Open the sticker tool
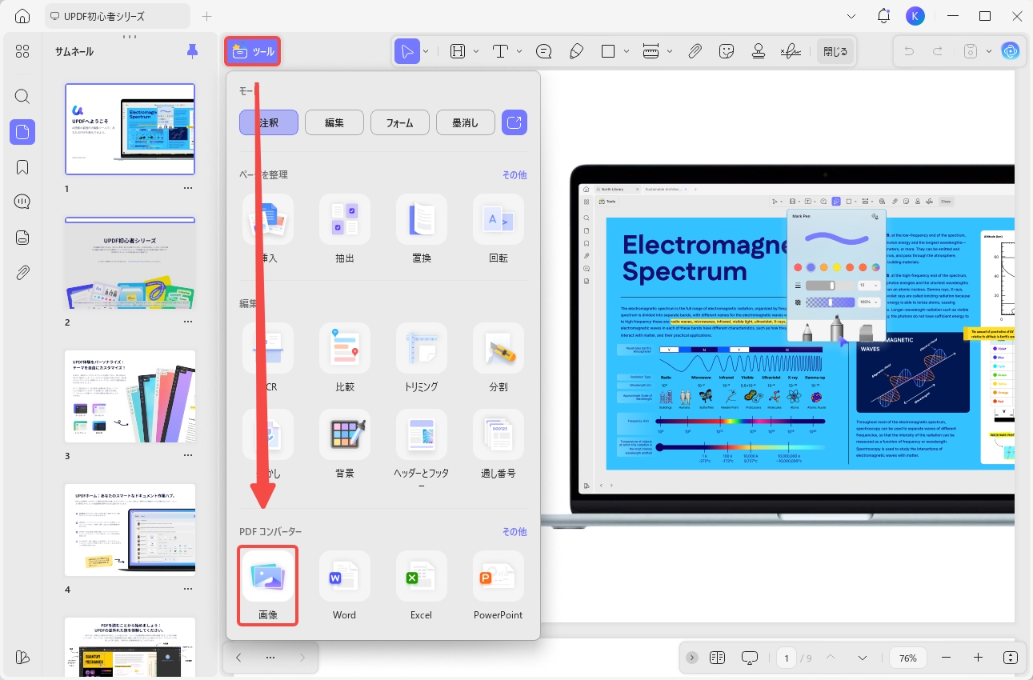The height and width of the screenshot is (680, 1033). point(727,51)
